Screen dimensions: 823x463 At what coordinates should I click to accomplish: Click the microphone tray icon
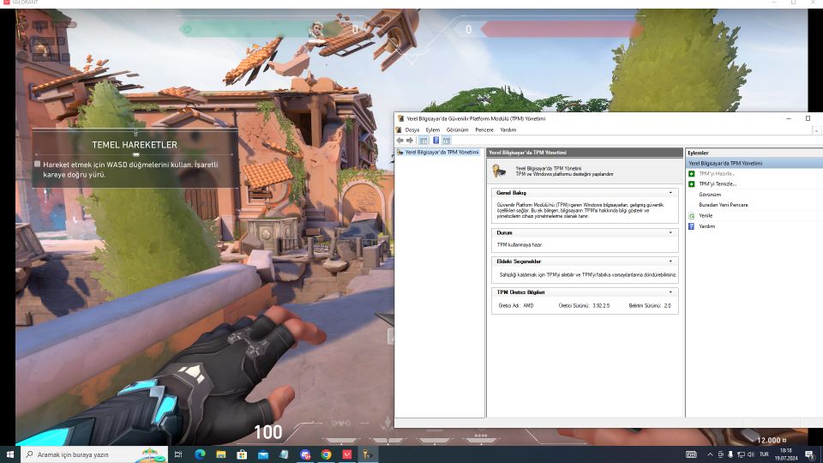730,454
